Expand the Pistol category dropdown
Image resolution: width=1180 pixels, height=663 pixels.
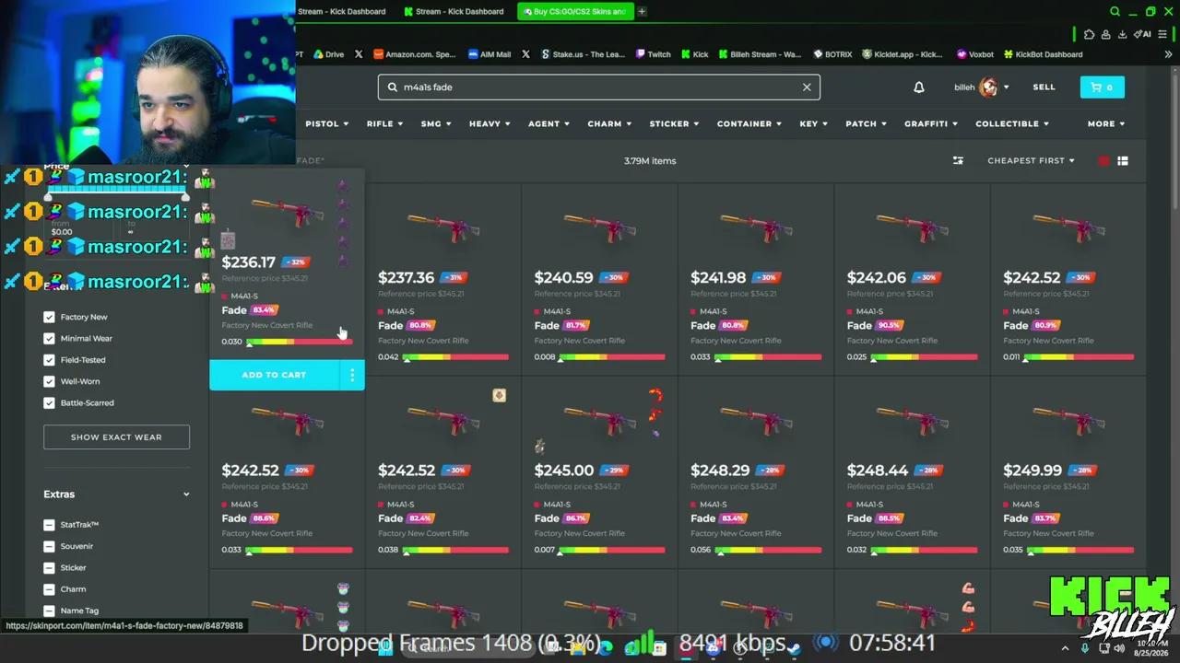(x=327, y=123)
